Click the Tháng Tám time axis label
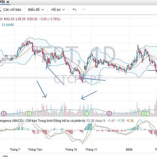This screenshot has width=157, height=157. [x=35, y=149]
